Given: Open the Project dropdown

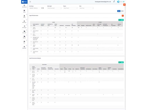Looking at the screenshot, I should tap(71, 8).
